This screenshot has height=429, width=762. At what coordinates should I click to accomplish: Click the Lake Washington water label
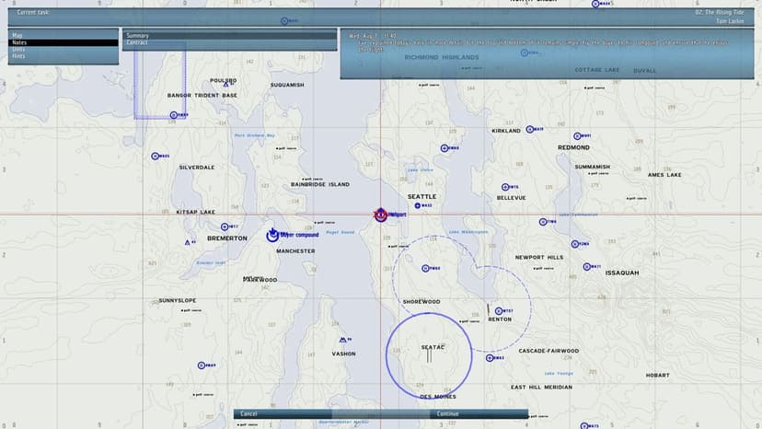[468, 232]
